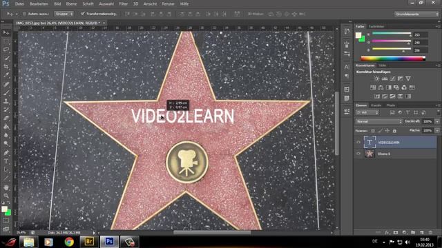
Task: Toggle lock image pixels brush icon
Action: pyautogui.click(x=380, y=131)
